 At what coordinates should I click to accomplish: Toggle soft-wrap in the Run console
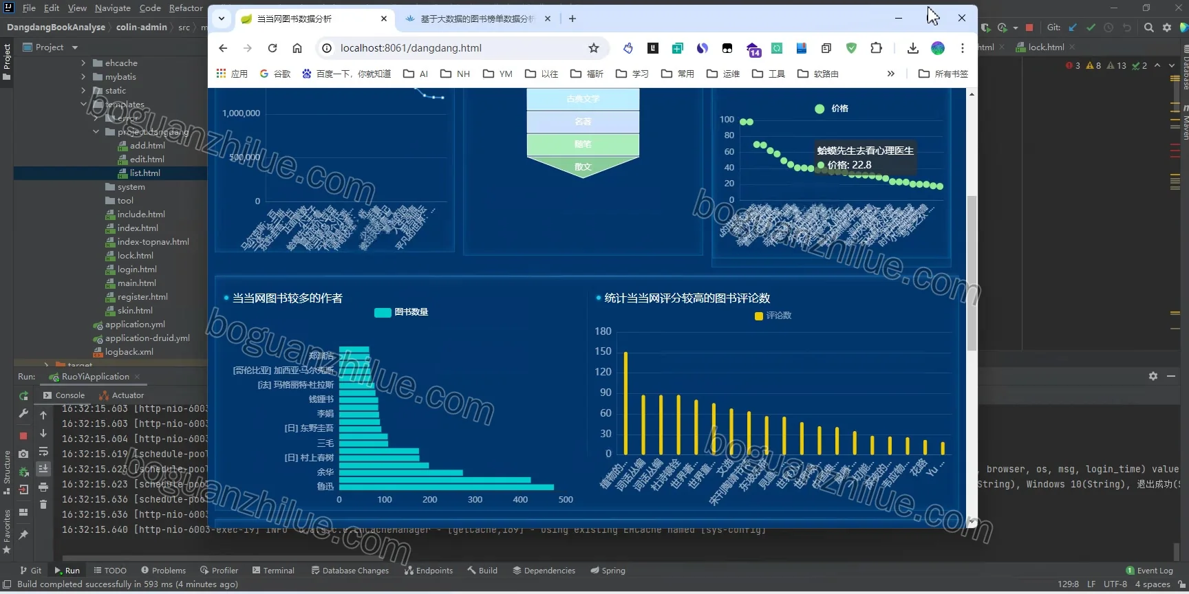click(43, 452)
